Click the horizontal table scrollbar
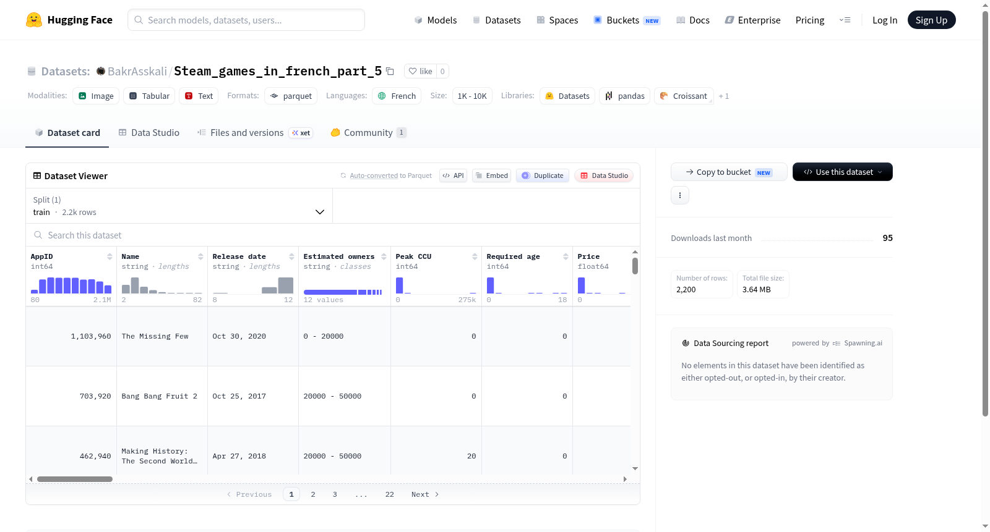Screen dimensions: 990x532 tap(75, 479)
